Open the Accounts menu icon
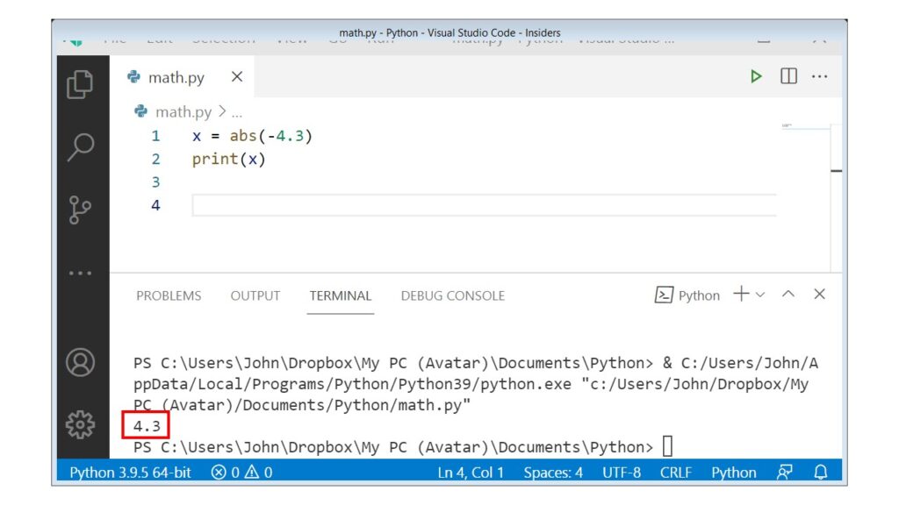The width and height of the screenshot is (899, 505). click(80, 362)
